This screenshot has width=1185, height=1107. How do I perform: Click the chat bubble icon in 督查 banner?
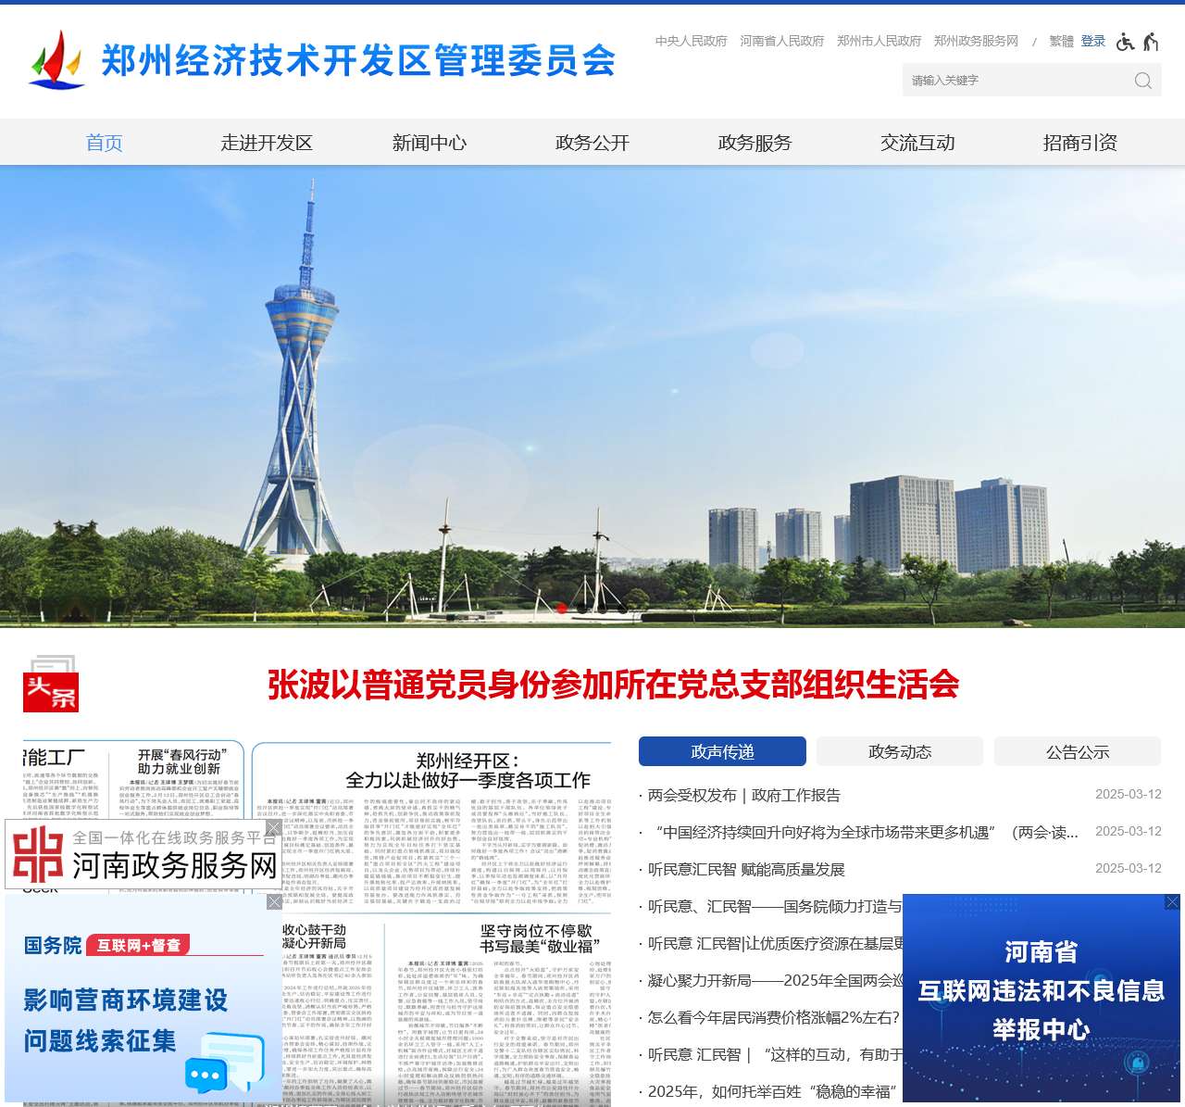[225, 1063]
